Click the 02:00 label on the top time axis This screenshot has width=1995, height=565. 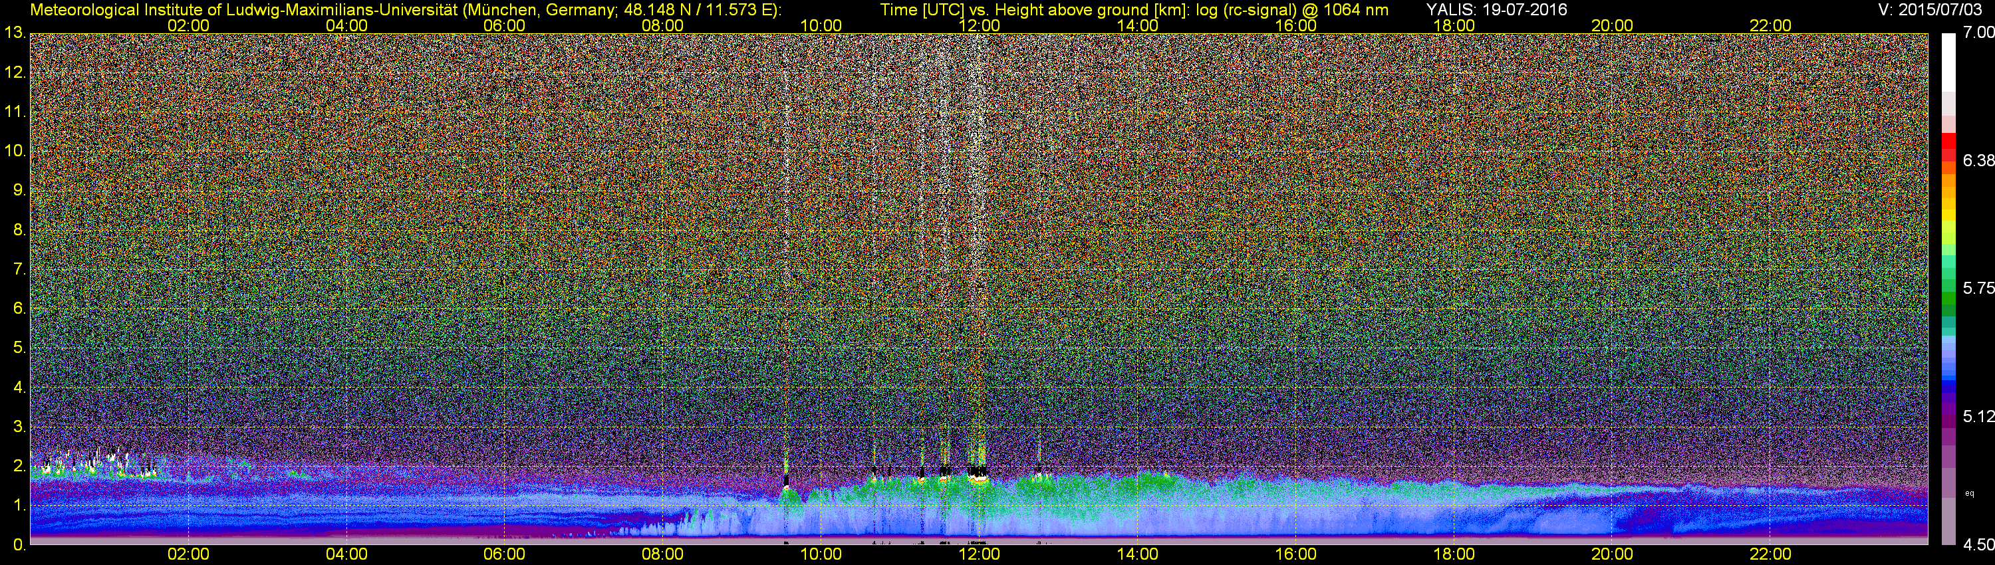click(x=188, y=25)
